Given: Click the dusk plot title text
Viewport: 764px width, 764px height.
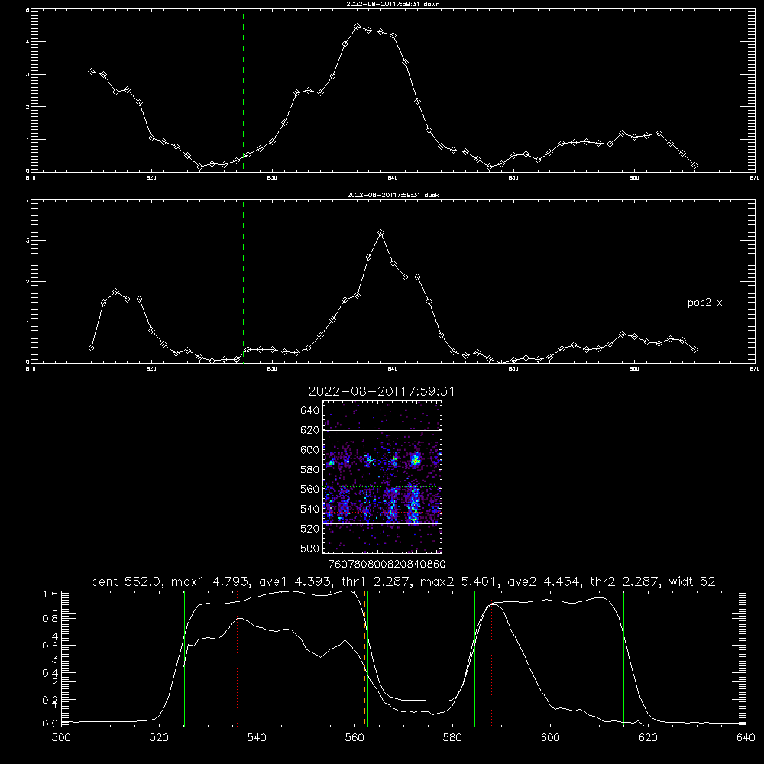Looking at the screenshot, I should (393, 195).
